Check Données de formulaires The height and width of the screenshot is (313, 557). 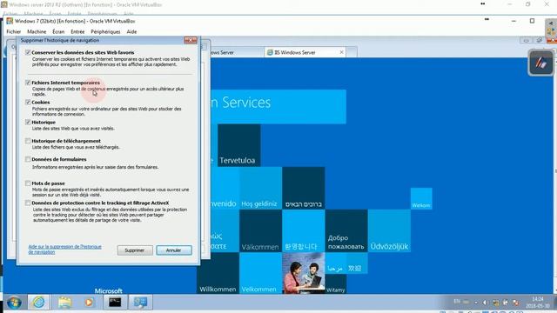click(28, 159)
